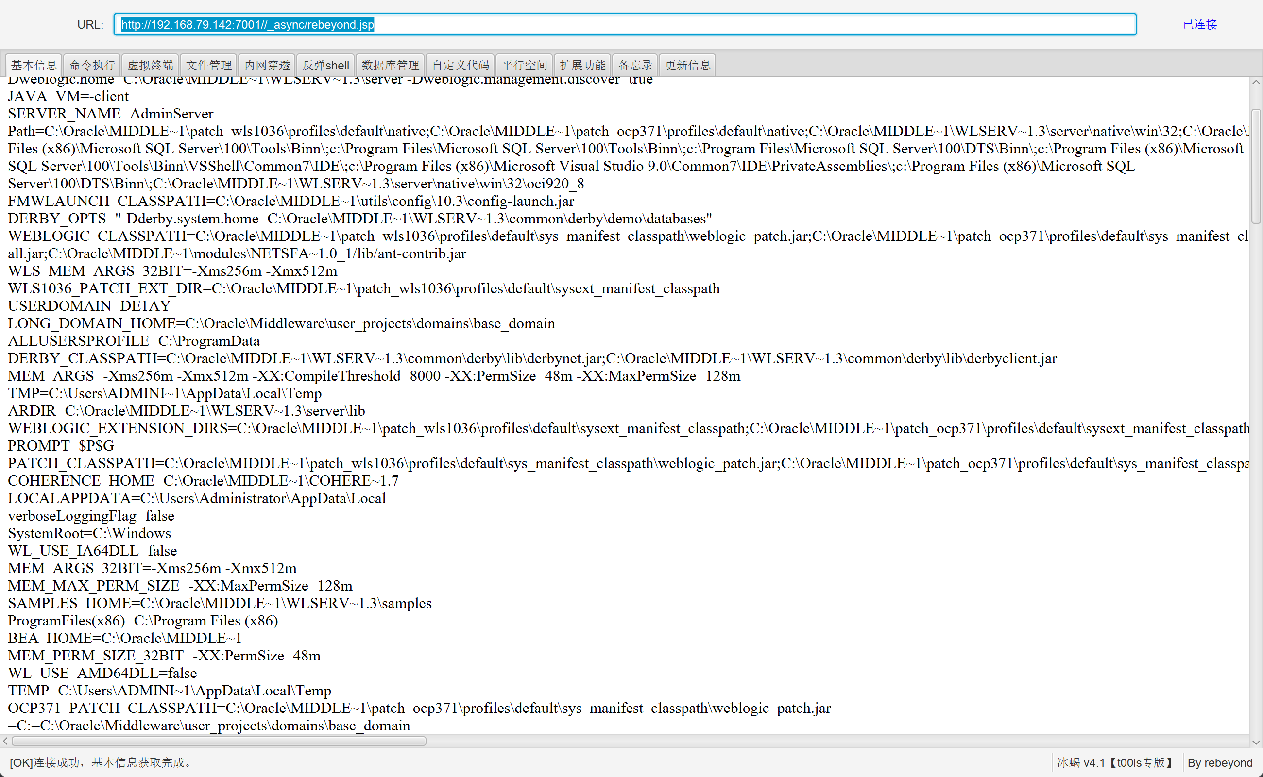This screenshot has height=777, width=1263.
Task: Click the By rebeyond status label
Action: tap(1220, 762)
